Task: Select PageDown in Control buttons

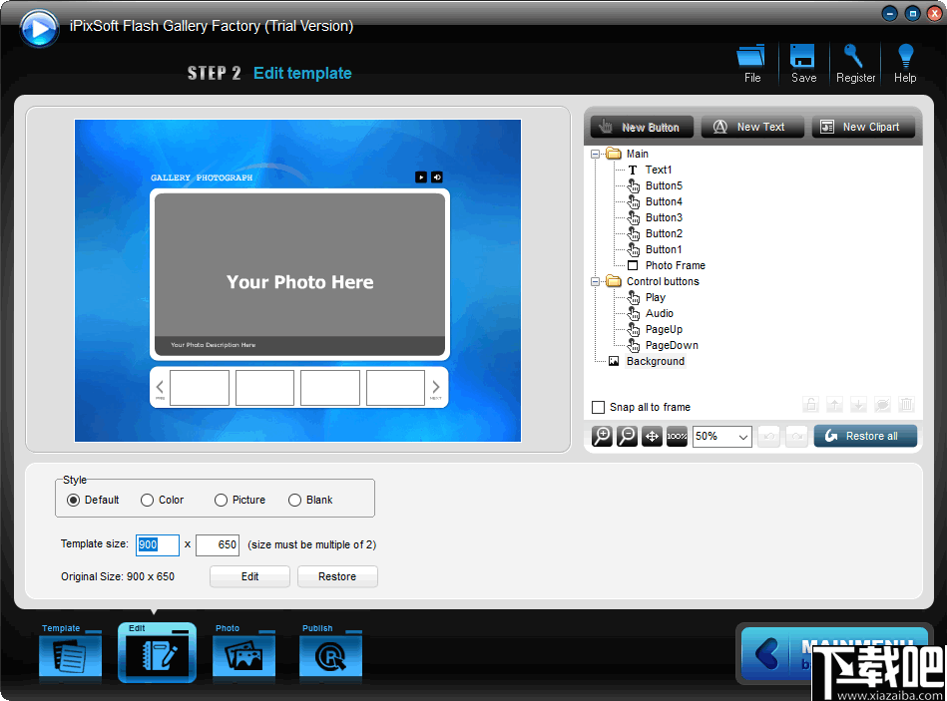Action: click(672, 346)
